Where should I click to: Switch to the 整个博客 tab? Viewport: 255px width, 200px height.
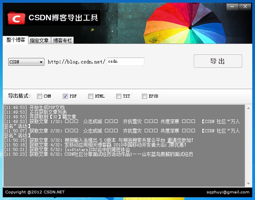point(16,40)
